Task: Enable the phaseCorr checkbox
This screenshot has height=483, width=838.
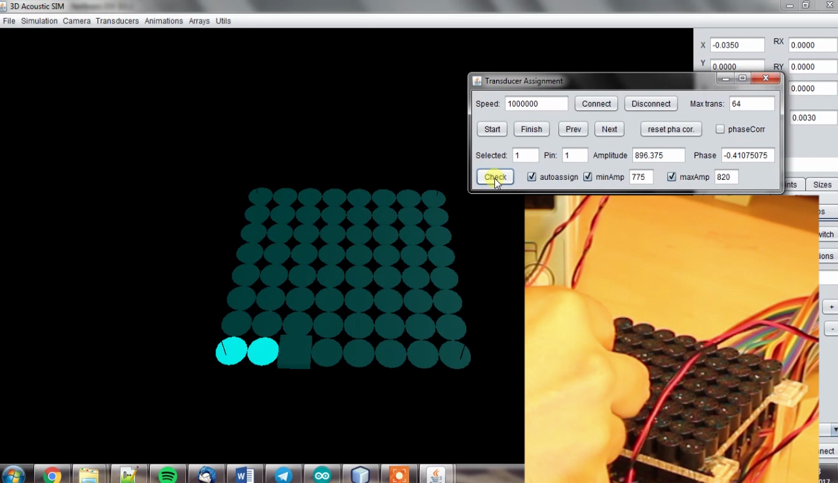Action: click(x=720, y=129)
